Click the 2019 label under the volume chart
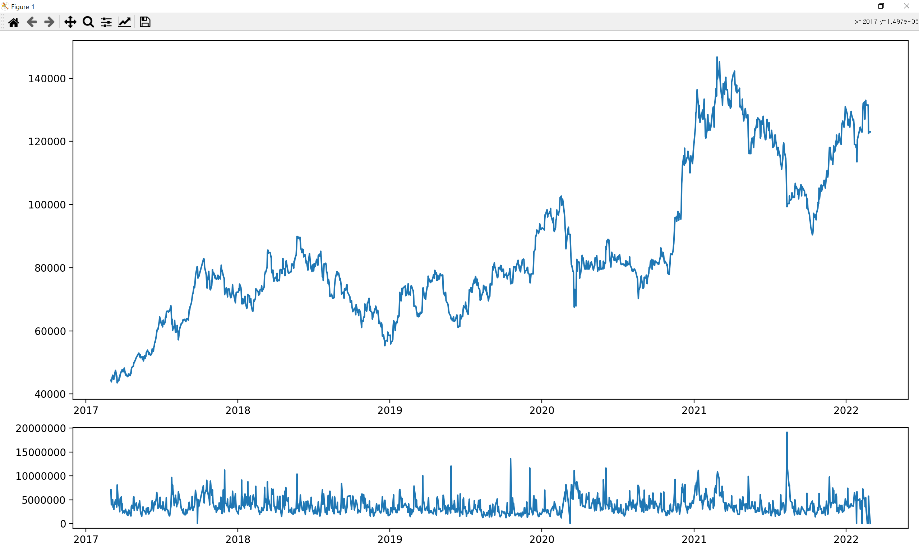The image size is (919, 552). (389, 539)
